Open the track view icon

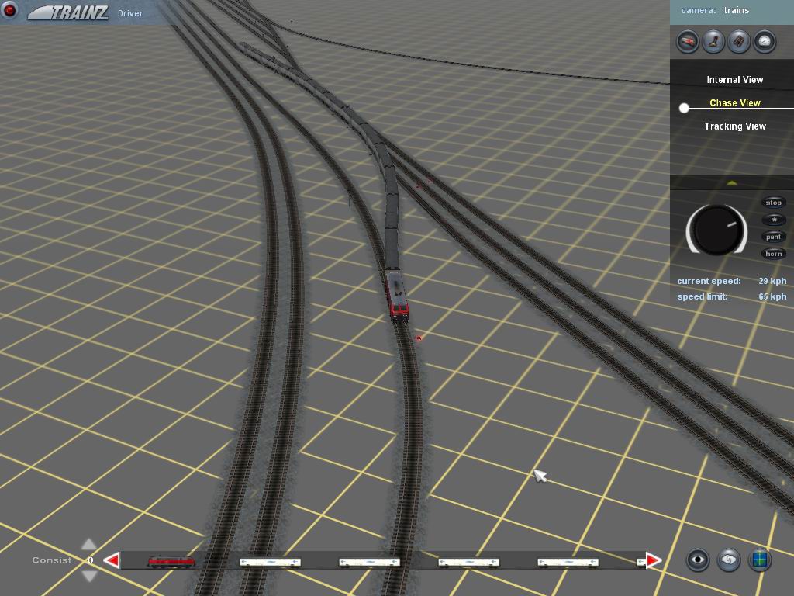pyautogui.click(x=739, y=41)
